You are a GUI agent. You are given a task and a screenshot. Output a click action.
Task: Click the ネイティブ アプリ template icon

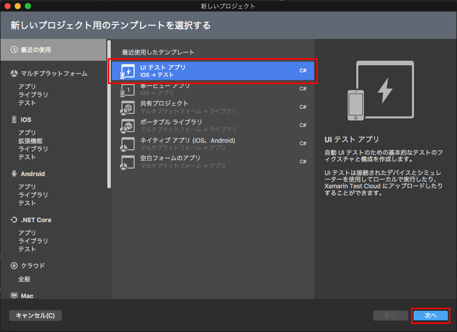tap(128, 144)
